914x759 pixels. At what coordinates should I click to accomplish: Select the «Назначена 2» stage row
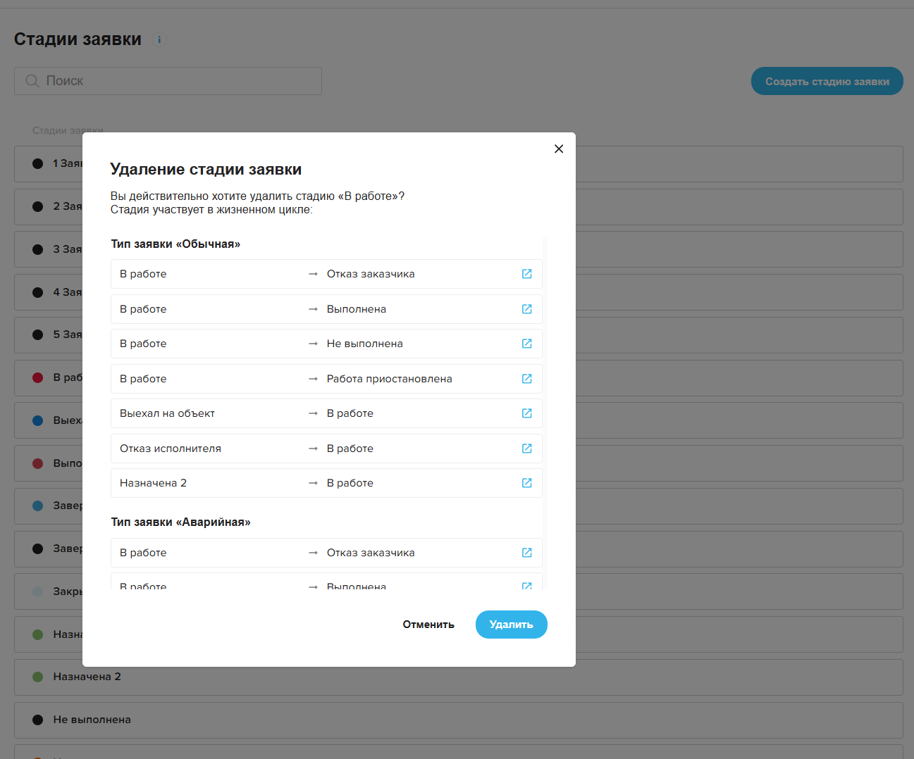(458, 677)
